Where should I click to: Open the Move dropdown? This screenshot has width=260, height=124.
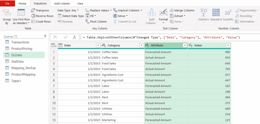tap(120, 16)
